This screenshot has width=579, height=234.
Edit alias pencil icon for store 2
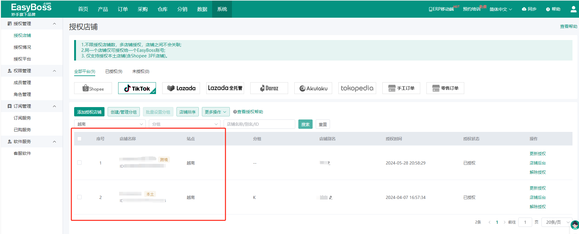click(x=331, y=197)
